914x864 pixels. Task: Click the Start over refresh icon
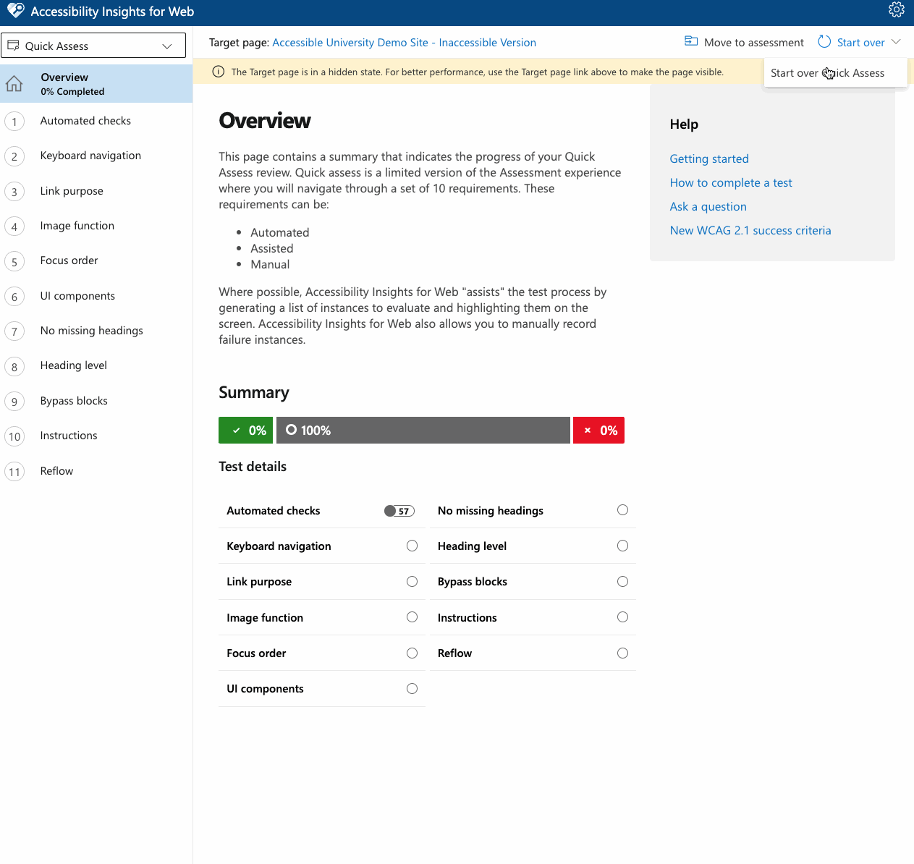pos(824,41)
